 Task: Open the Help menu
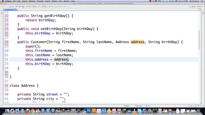click(x=73, y=1)
